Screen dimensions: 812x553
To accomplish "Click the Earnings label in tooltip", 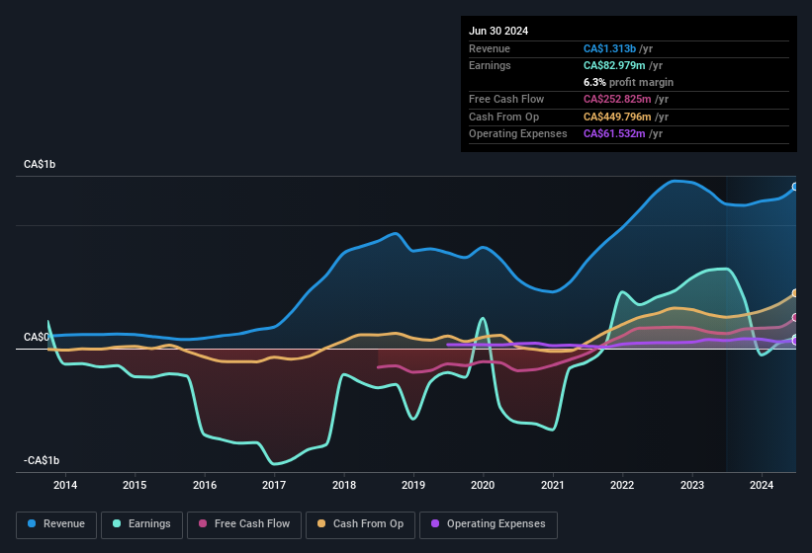I will (x=490, y=65).
